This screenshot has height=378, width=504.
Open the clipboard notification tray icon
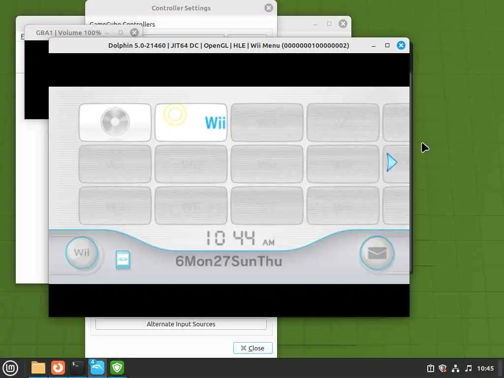click(x=431, y=368)
